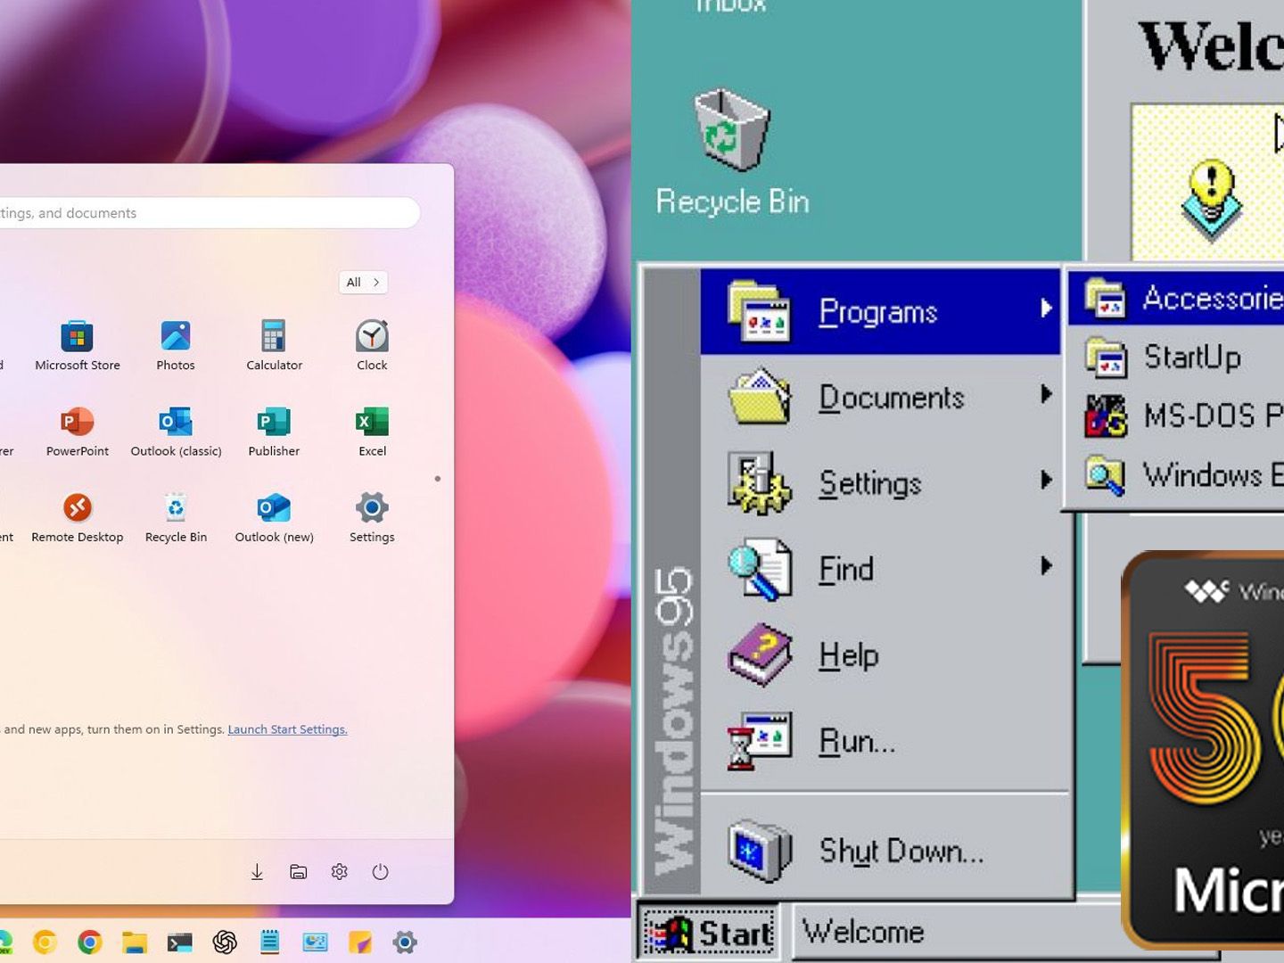Image resolution: width=1284 pixels, height=963 pixels.
Task: Open Excel from pinned apps
Action: [372, 432]
